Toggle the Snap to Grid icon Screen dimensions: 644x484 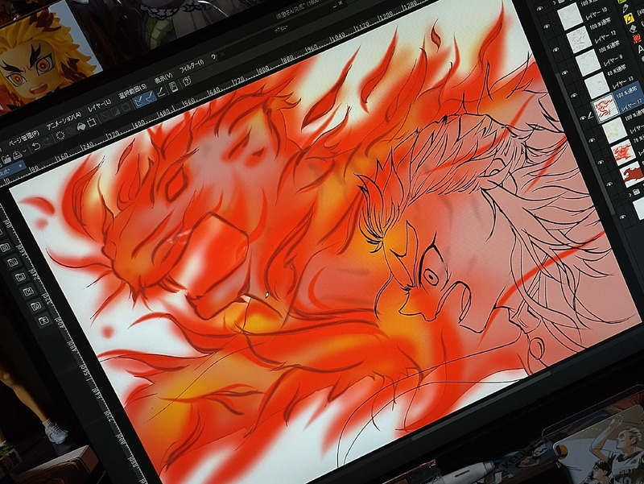pos(160,92)
